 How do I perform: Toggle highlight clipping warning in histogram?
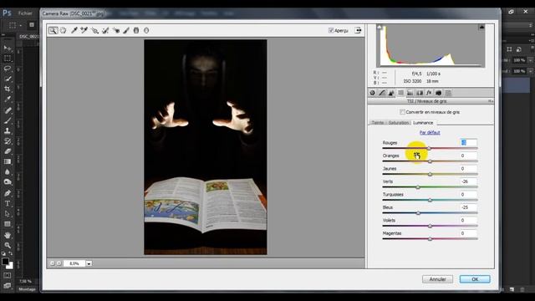[481, 27]
